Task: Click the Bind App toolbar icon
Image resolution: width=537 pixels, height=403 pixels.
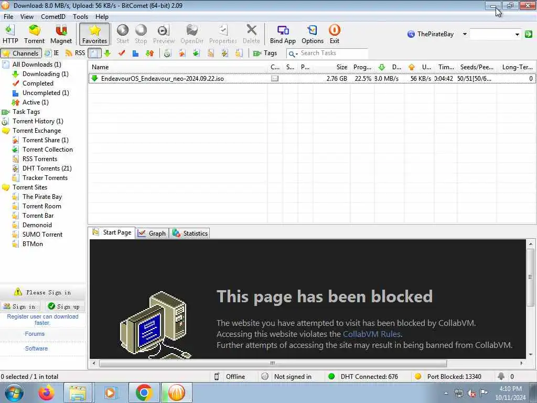Action: click(283, 34)
